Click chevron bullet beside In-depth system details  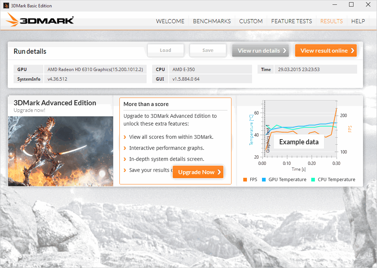125,159
